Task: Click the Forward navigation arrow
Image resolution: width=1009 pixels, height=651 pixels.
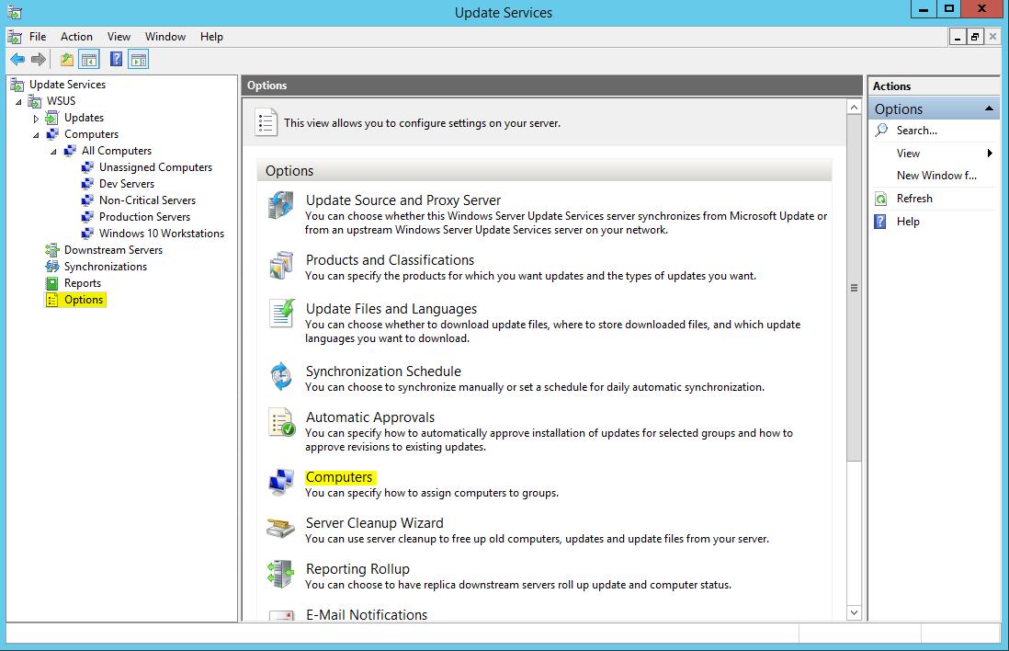Action: (x=37, y=58)
